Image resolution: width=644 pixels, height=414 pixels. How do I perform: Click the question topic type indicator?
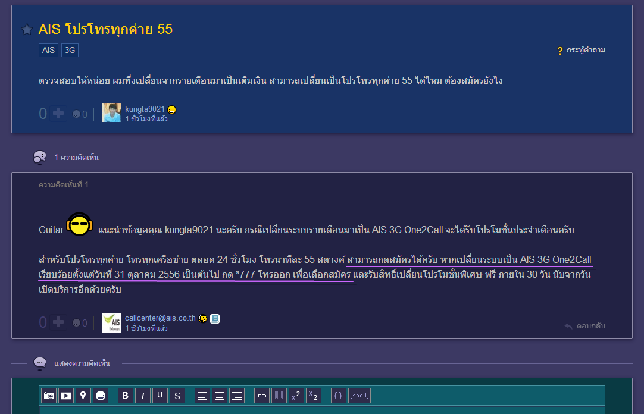[x=581, y=50]
